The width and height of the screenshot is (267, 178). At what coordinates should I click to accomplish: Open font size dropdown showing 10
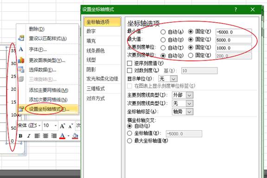coord(56,126)
